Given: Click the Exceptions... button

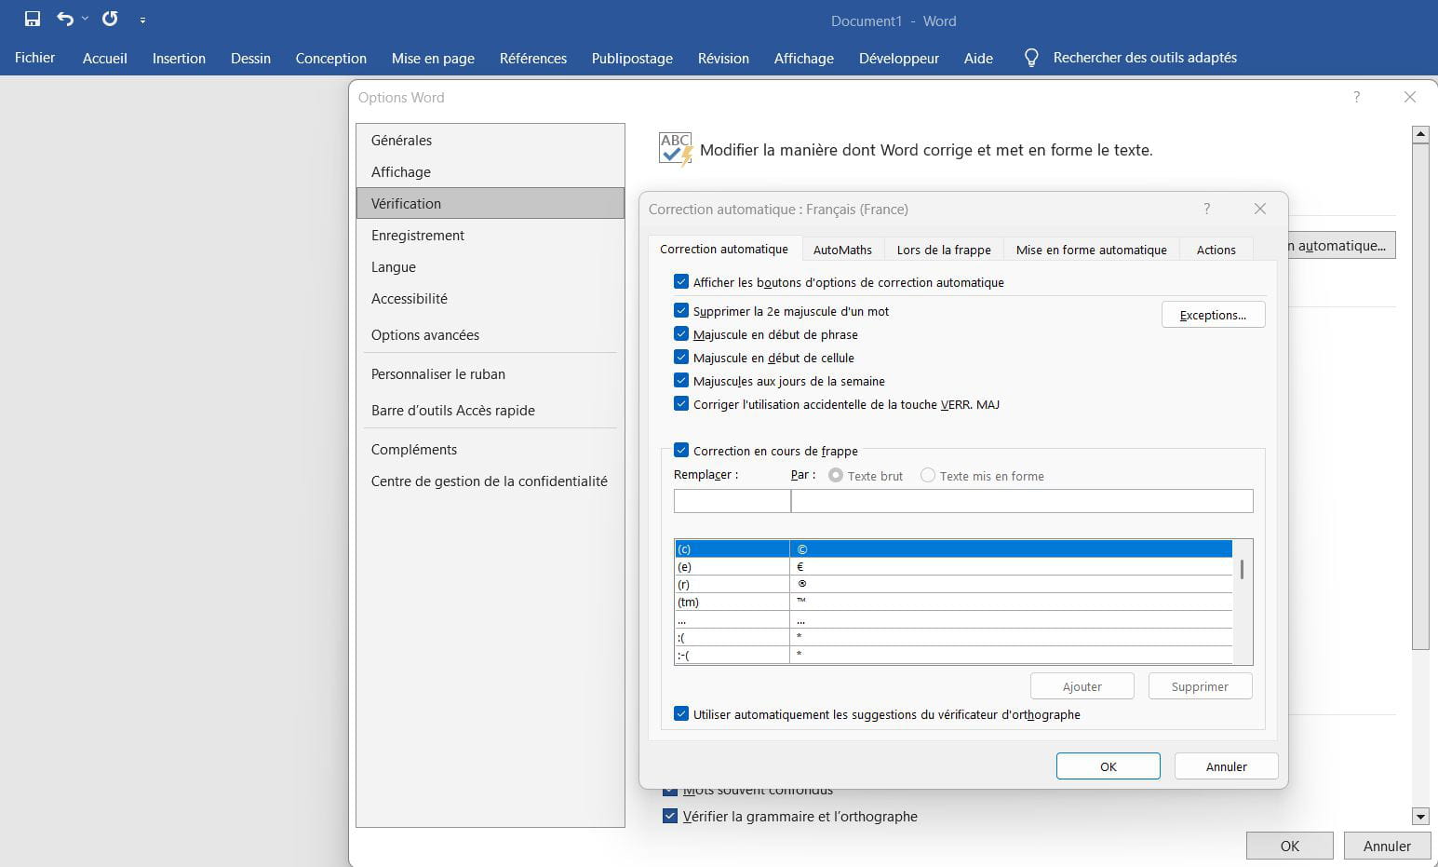Looking at the screenshot, I should pos(1213,315).
